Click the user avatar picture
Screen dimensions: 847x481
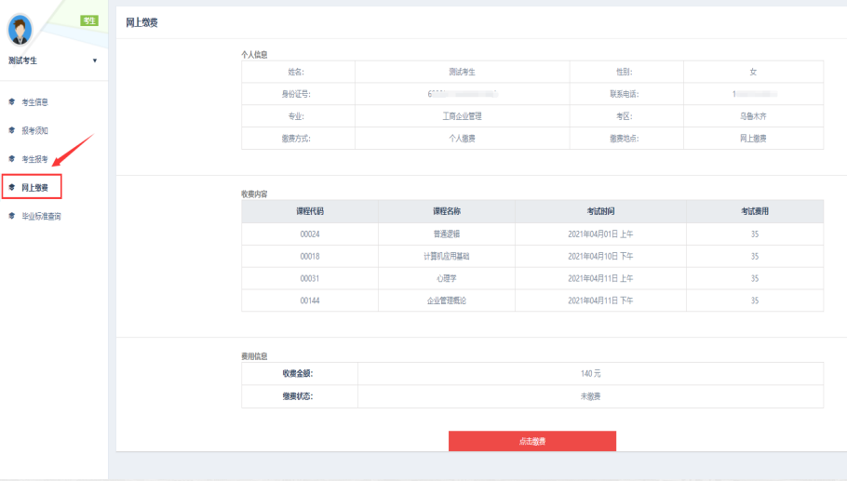[20, 31]
